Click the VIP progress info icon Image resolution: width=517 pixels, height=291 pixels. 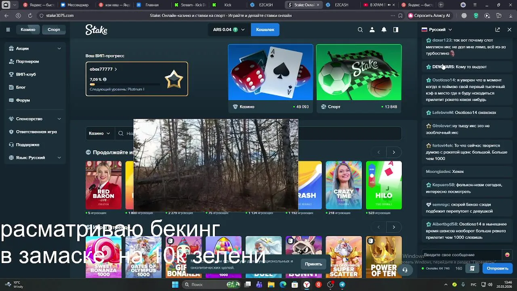pyautogui.click(x=105, y=80)
